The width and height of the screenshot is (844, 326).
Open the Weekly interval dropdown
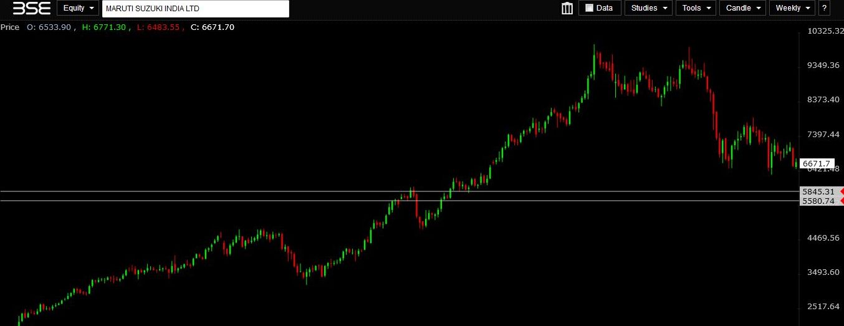pos(792,8)
